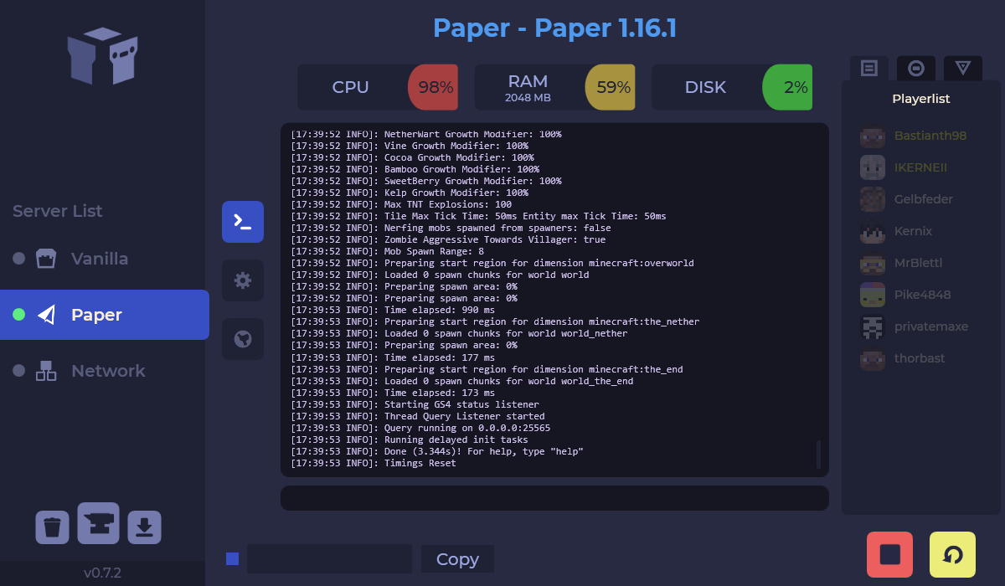Viewport: 1005px width, 586px height.
Task: Click the "Done (3.344s)!" log line
Action: coord(437,451)
